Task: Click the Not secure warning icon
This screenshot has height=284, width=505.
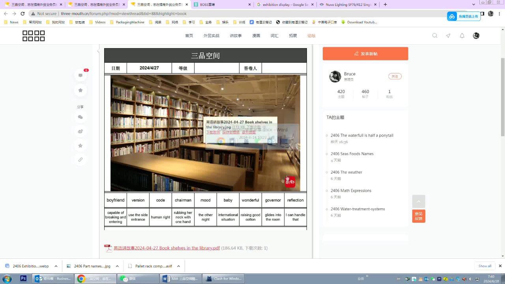Action: coord(34,13)
